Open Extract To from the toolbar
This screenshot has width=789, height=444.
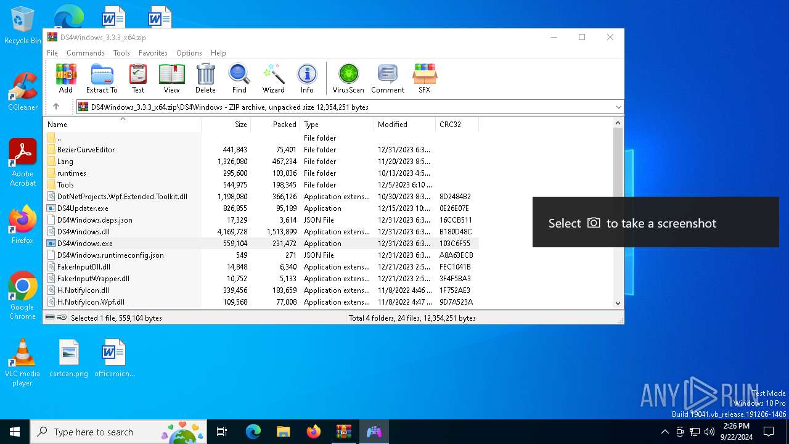click(x=102, y=78)
